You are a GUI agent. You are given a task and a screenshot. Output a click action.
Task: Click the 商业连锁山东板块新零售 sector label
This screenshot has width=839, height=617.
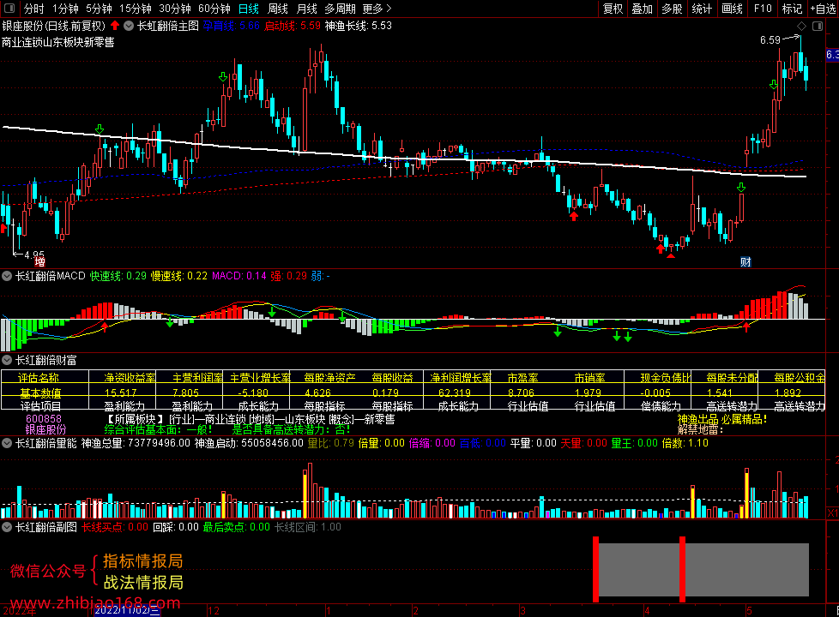tap(57, 42)
